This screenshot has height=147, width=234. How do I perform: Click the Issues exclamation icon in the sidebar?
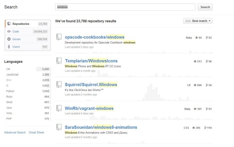coord(9,39)
